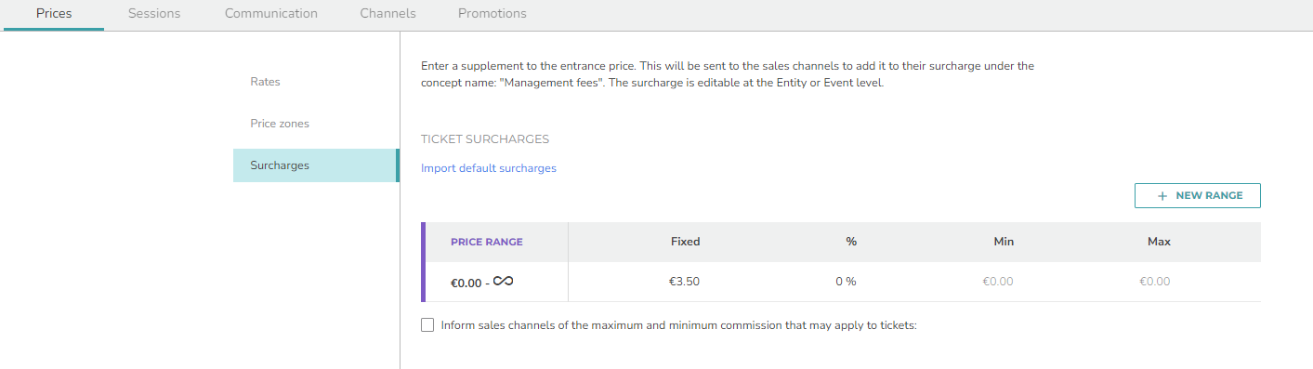Click the plus icon in New Range
The height and width of the screenshot is (369, 1313).
pyautogui.click(x=1162, y=196)
